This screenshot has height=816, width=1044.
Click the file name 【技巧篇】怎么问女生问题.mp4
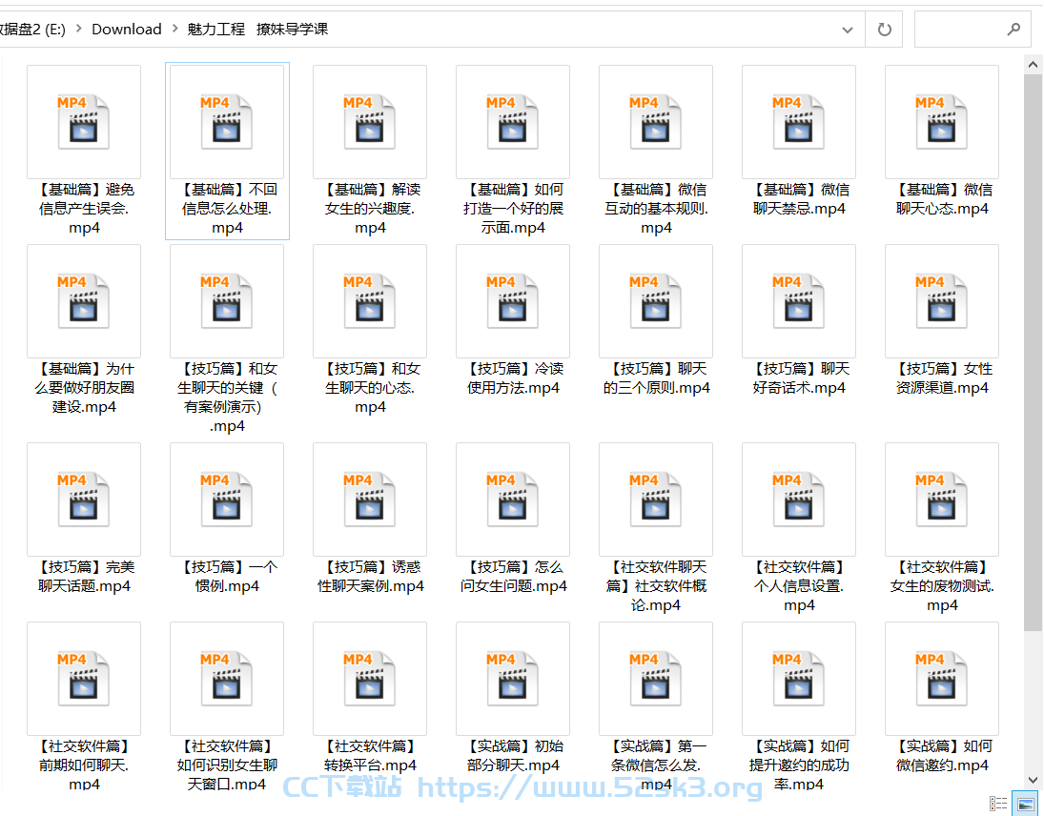pos(513,577)
